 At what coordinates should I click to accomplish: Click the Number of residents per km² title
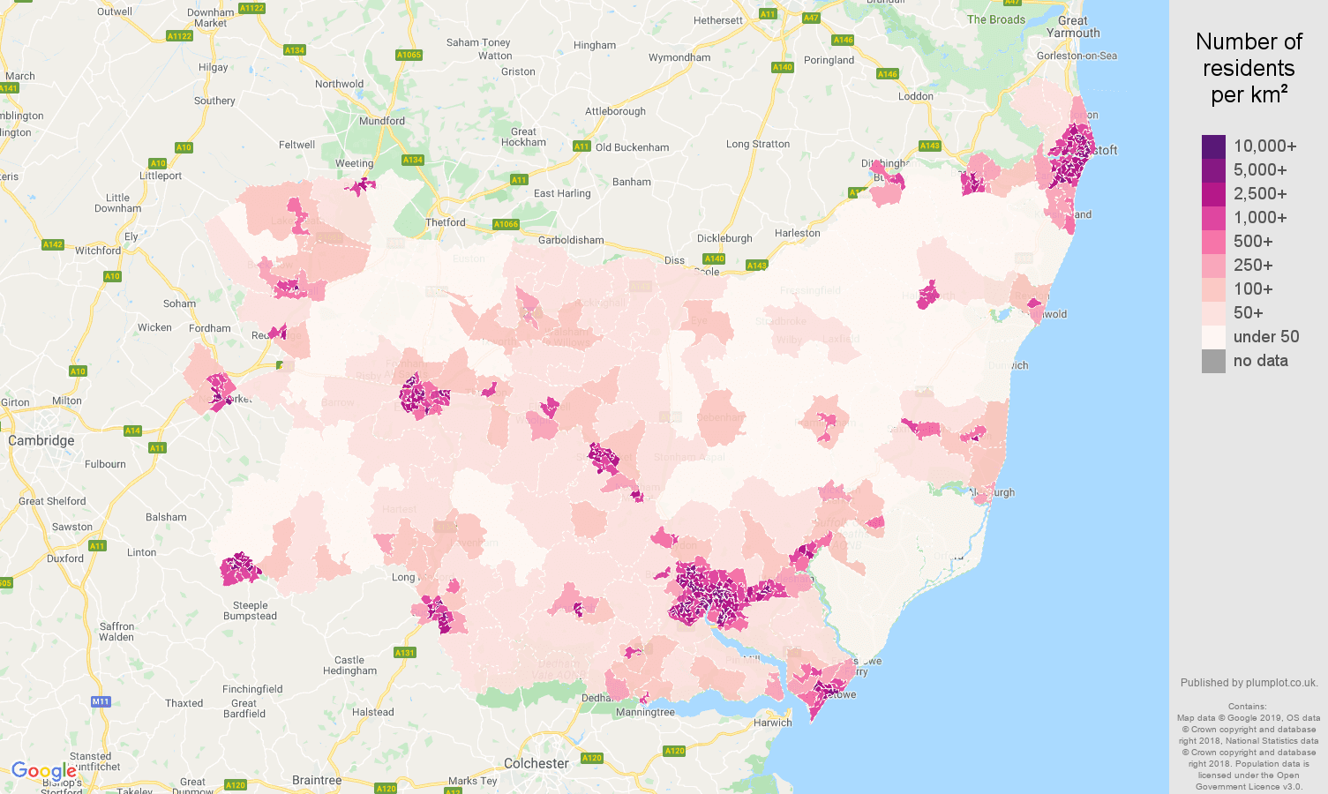coord(1249,68)
